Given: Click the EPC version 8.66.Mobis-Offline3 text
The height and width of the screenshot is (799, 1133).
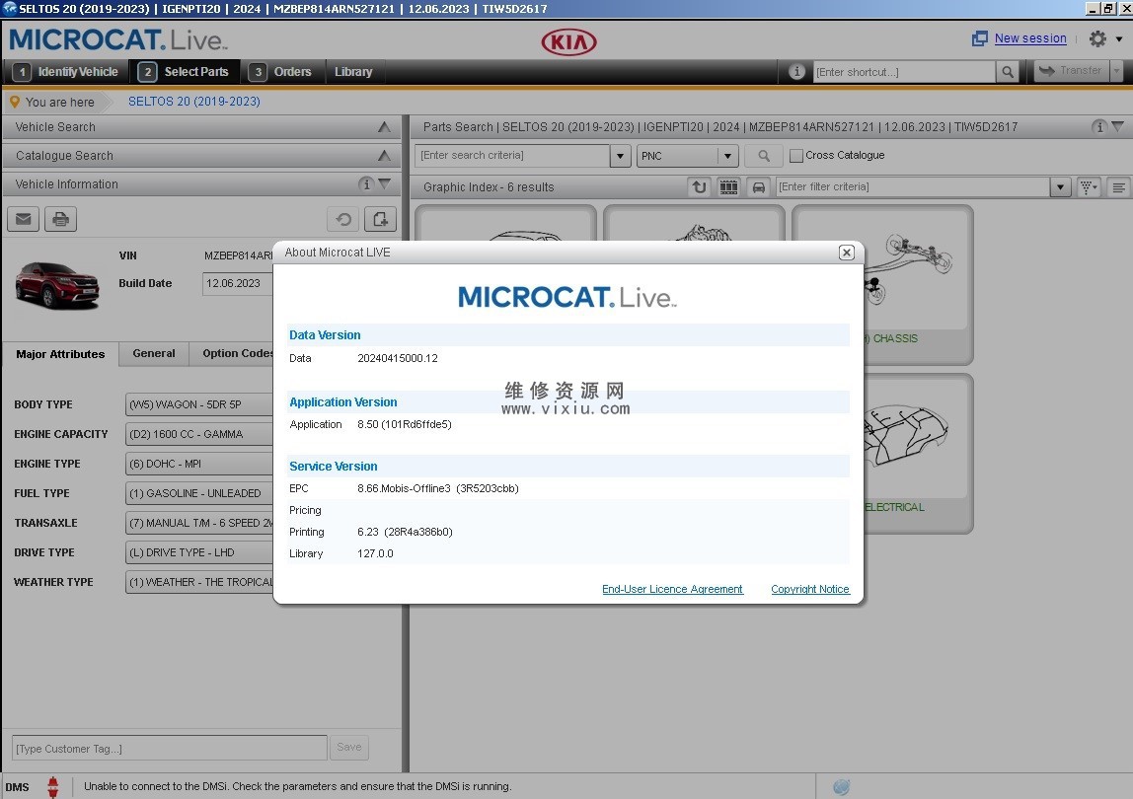Looking at the screenshot, I should pyautogui.click(x=438, y=488).
